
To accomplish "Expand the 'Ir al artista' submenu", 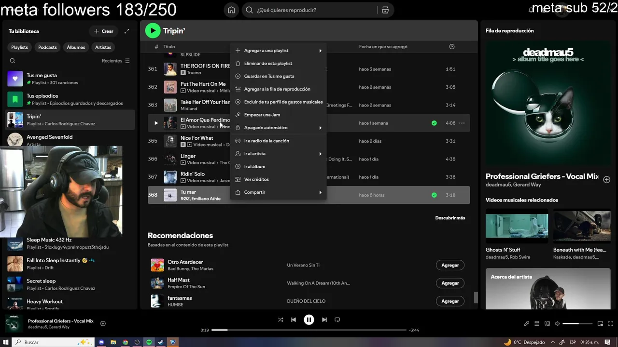I will [278, 154].
